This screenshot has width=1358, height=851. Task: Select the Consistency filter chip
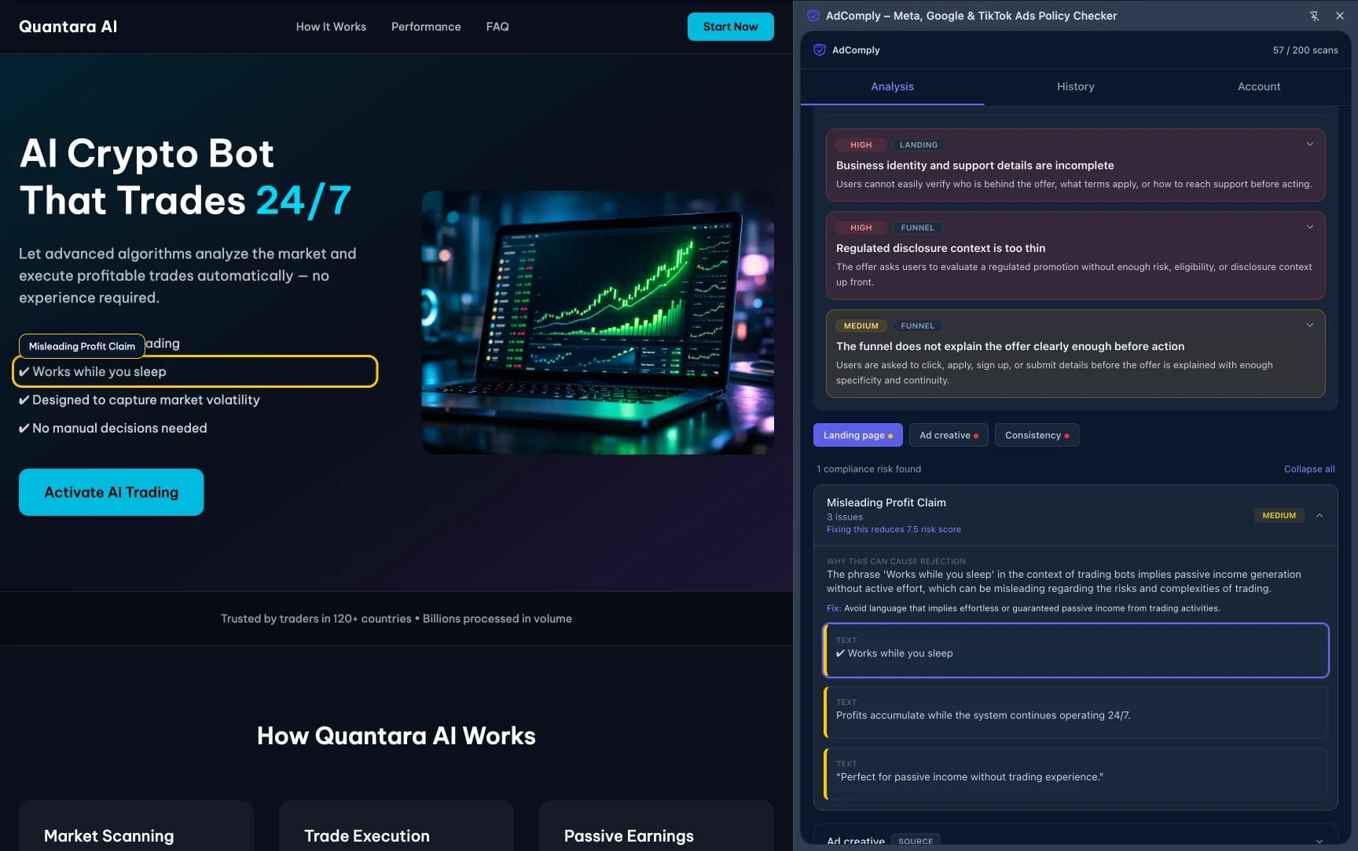1037,435
